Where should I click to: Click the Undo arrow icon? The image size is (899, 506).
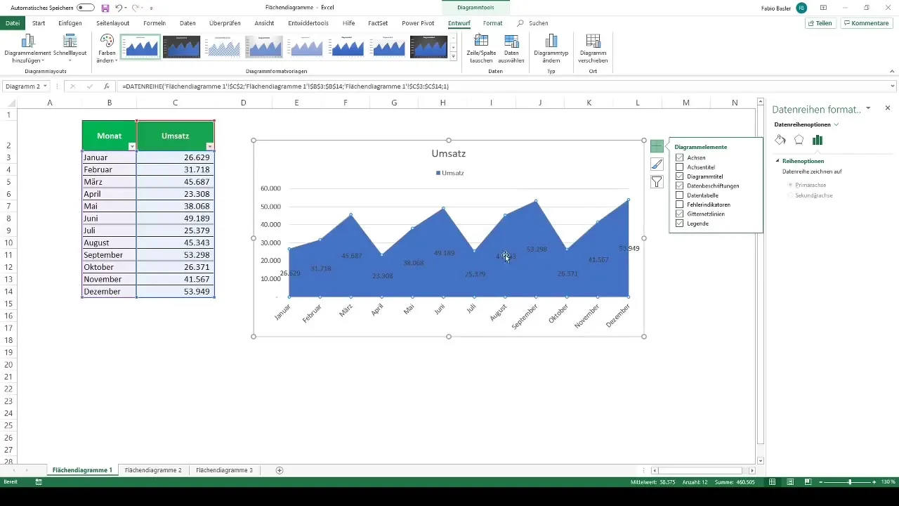click(x=119, y=8)
